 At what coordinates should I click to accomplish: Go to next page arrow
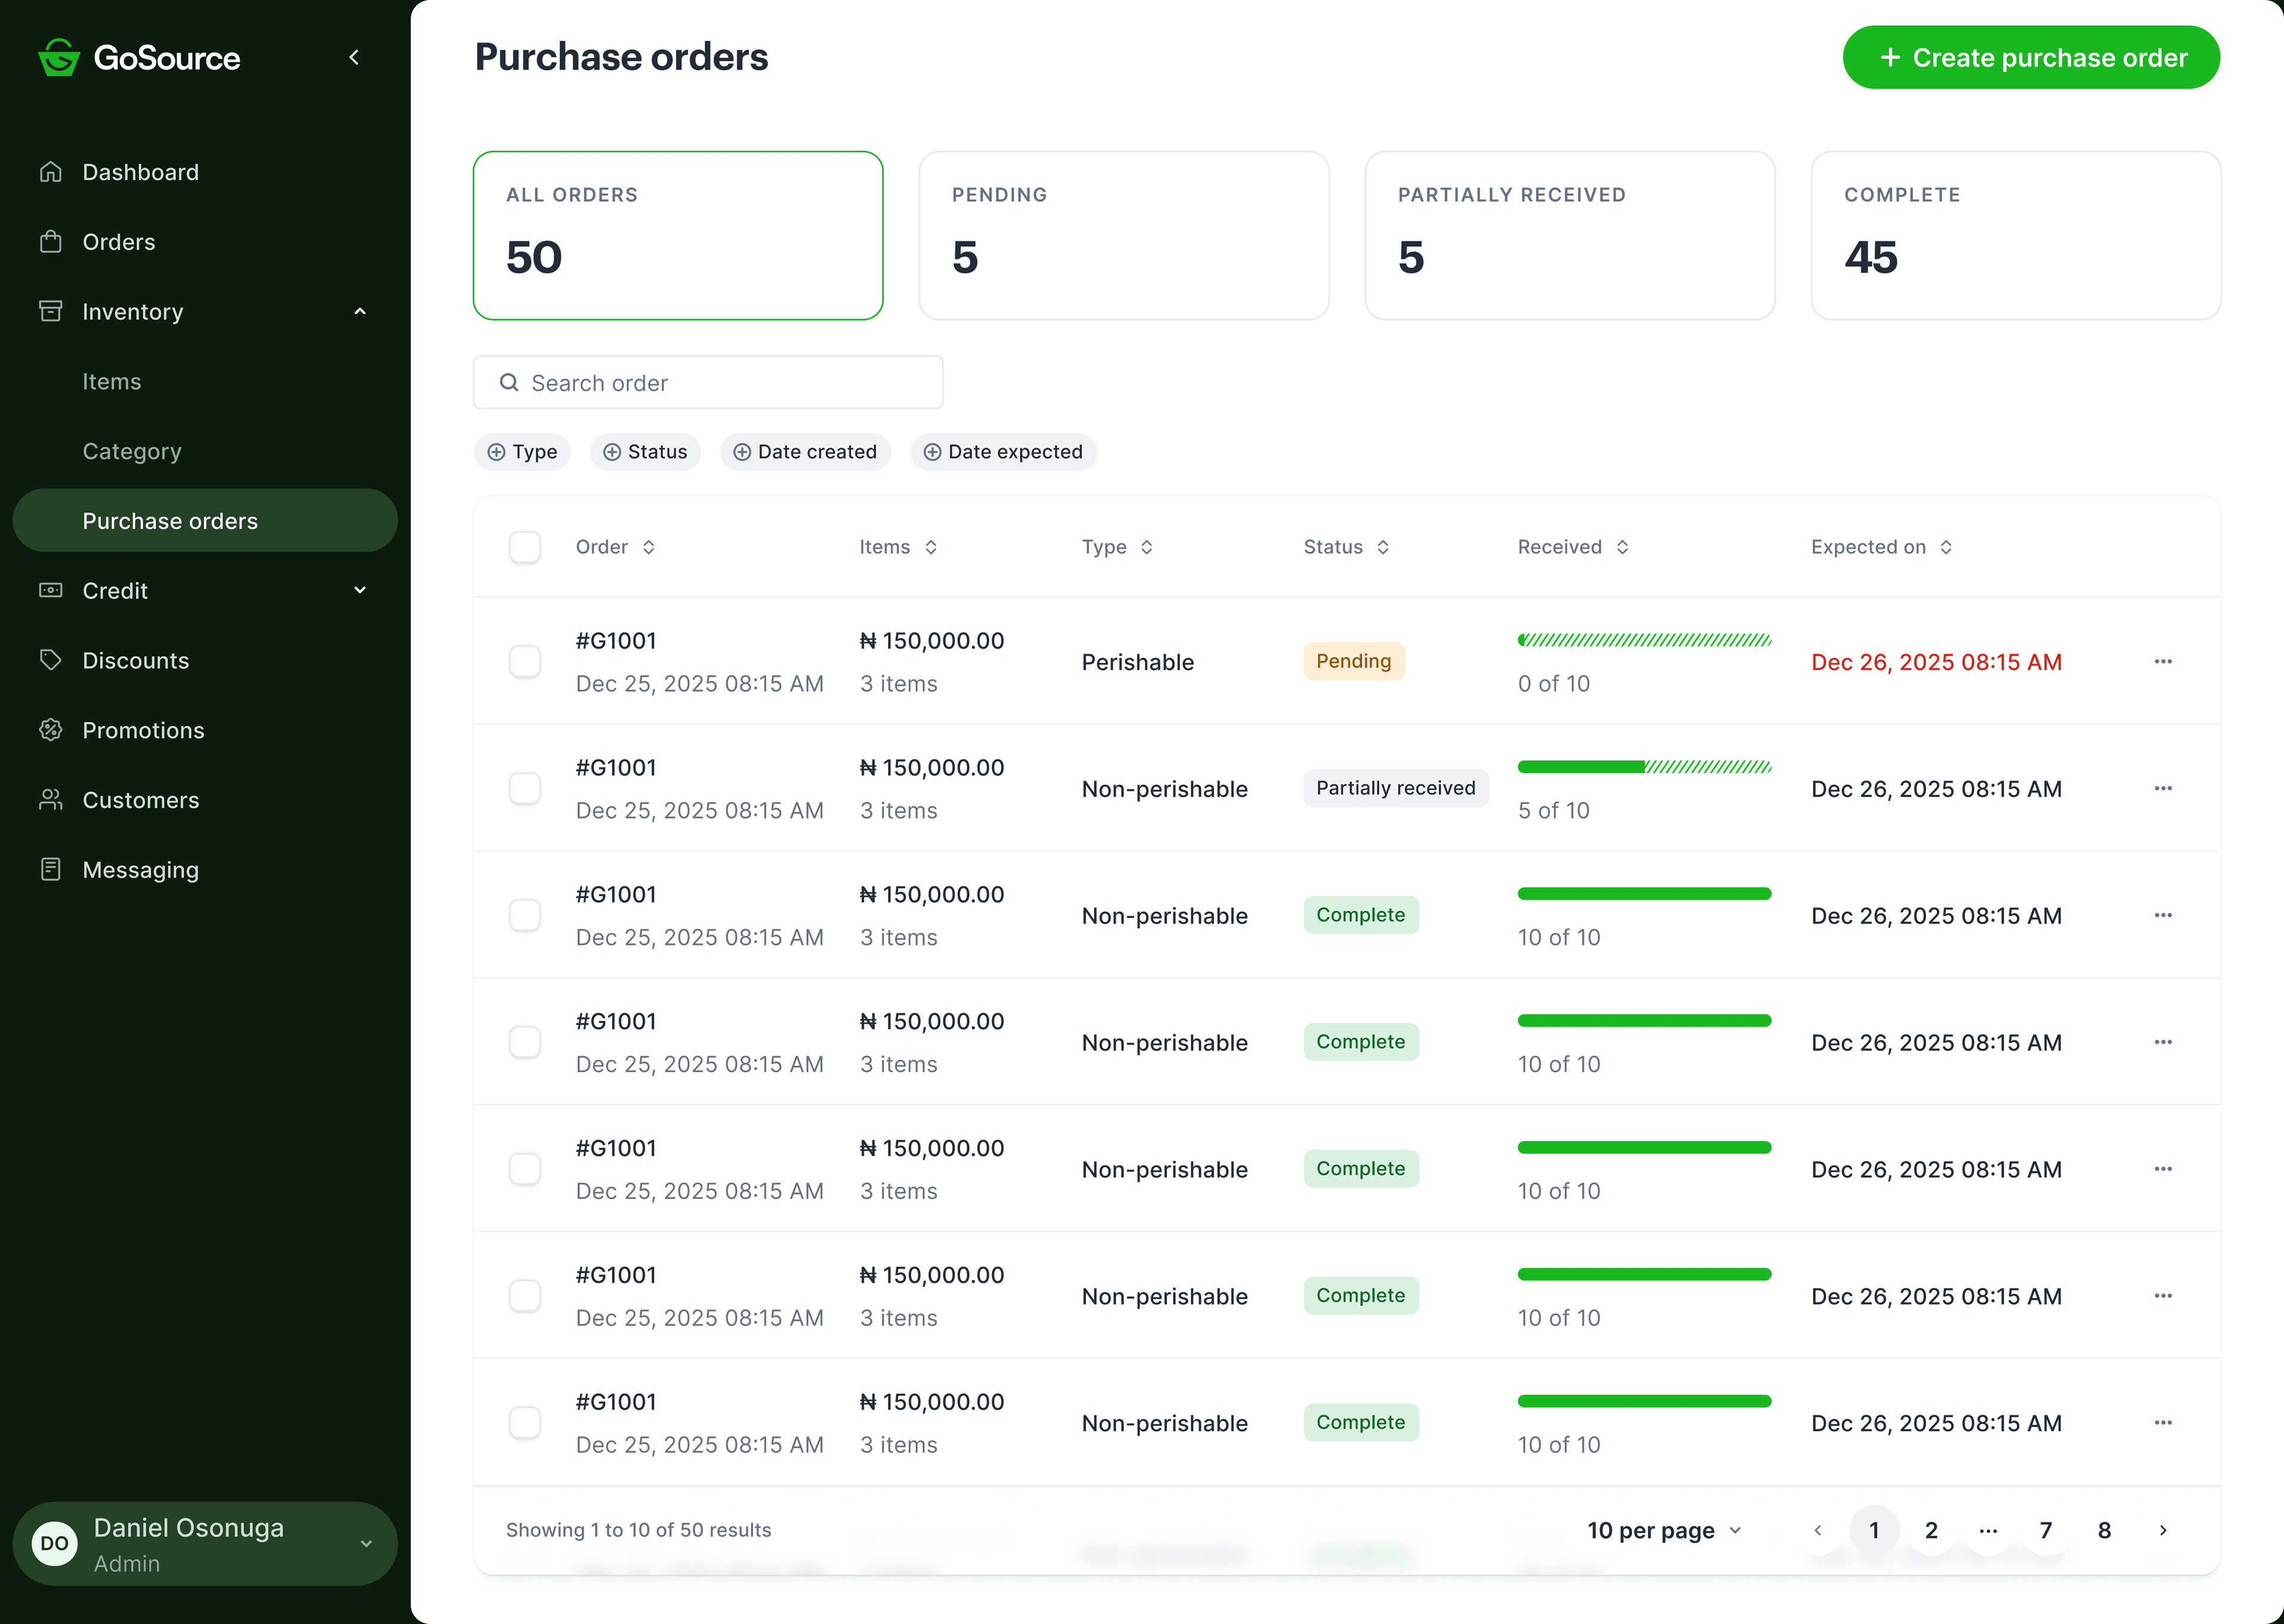[x=2163, y=1530]
